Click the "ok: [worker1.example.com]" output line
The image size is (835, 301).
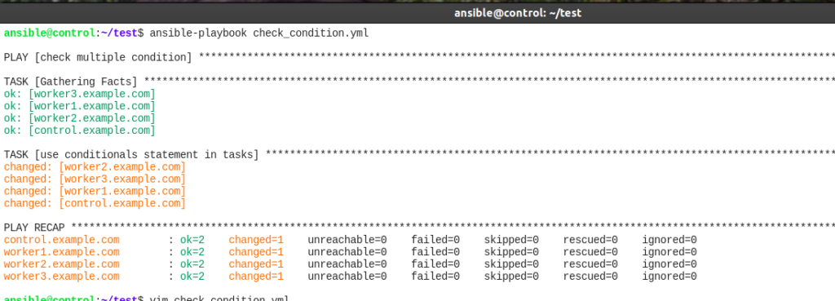coord(79,107)
